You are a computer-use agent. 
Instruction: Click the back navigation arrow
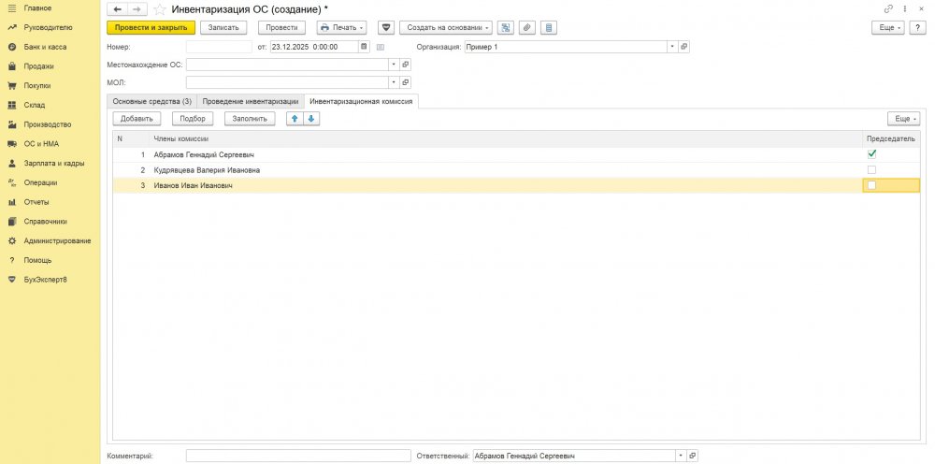[118, 8]
